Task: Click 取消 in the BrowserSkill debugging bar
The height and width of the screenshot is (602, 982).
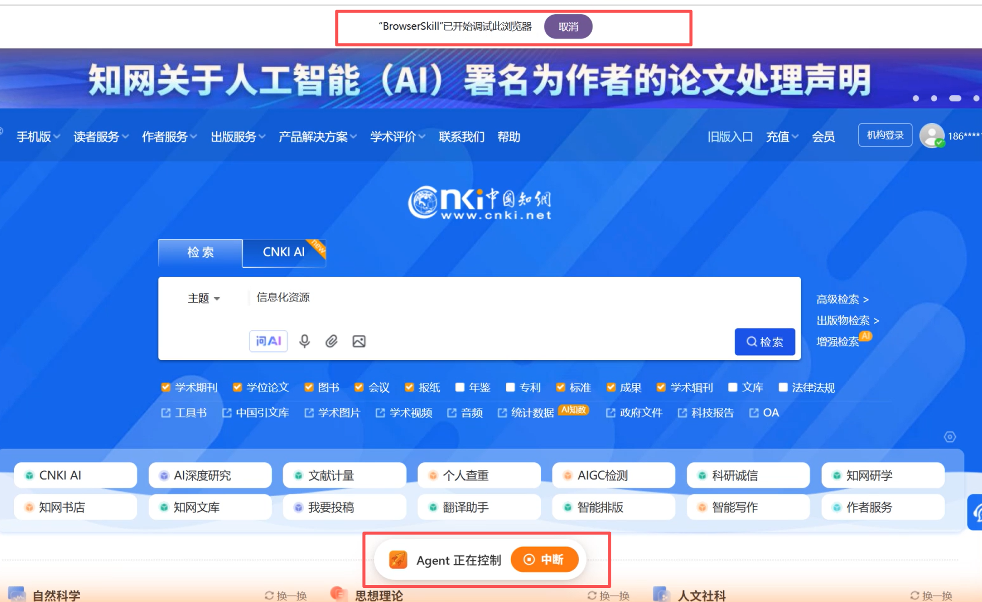Action: (568, 27)
